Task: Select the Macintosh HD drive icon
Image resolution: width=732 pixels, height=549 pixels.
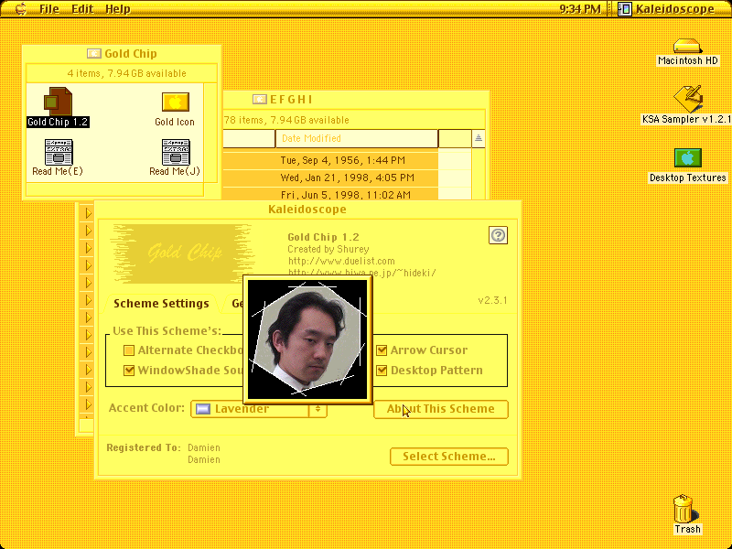Action: point(687,46)
